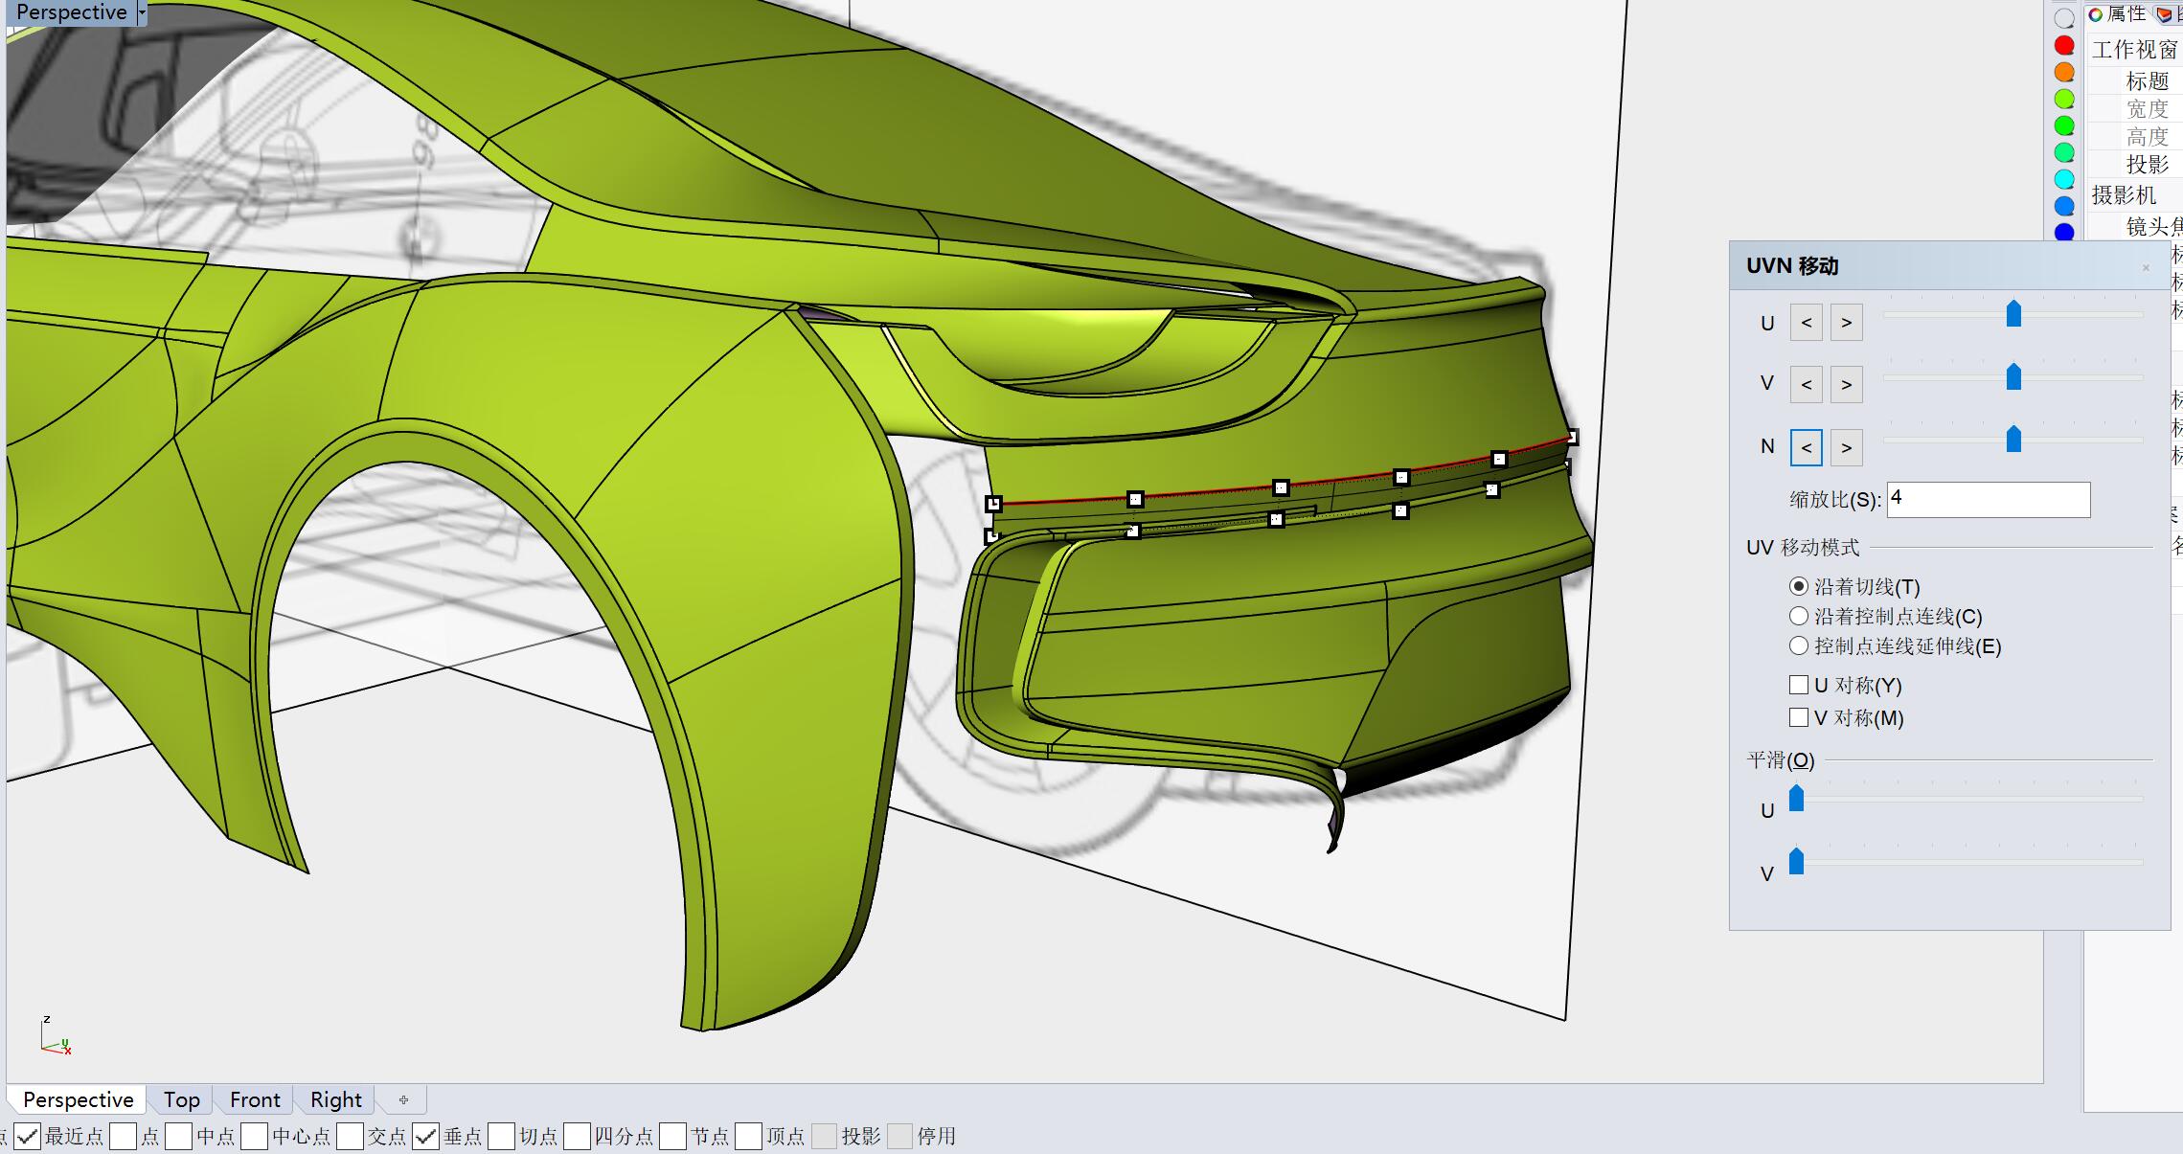Click the orange color ball icon
This screenshot has height=1154, width=2183.
tap(2064, 73)
